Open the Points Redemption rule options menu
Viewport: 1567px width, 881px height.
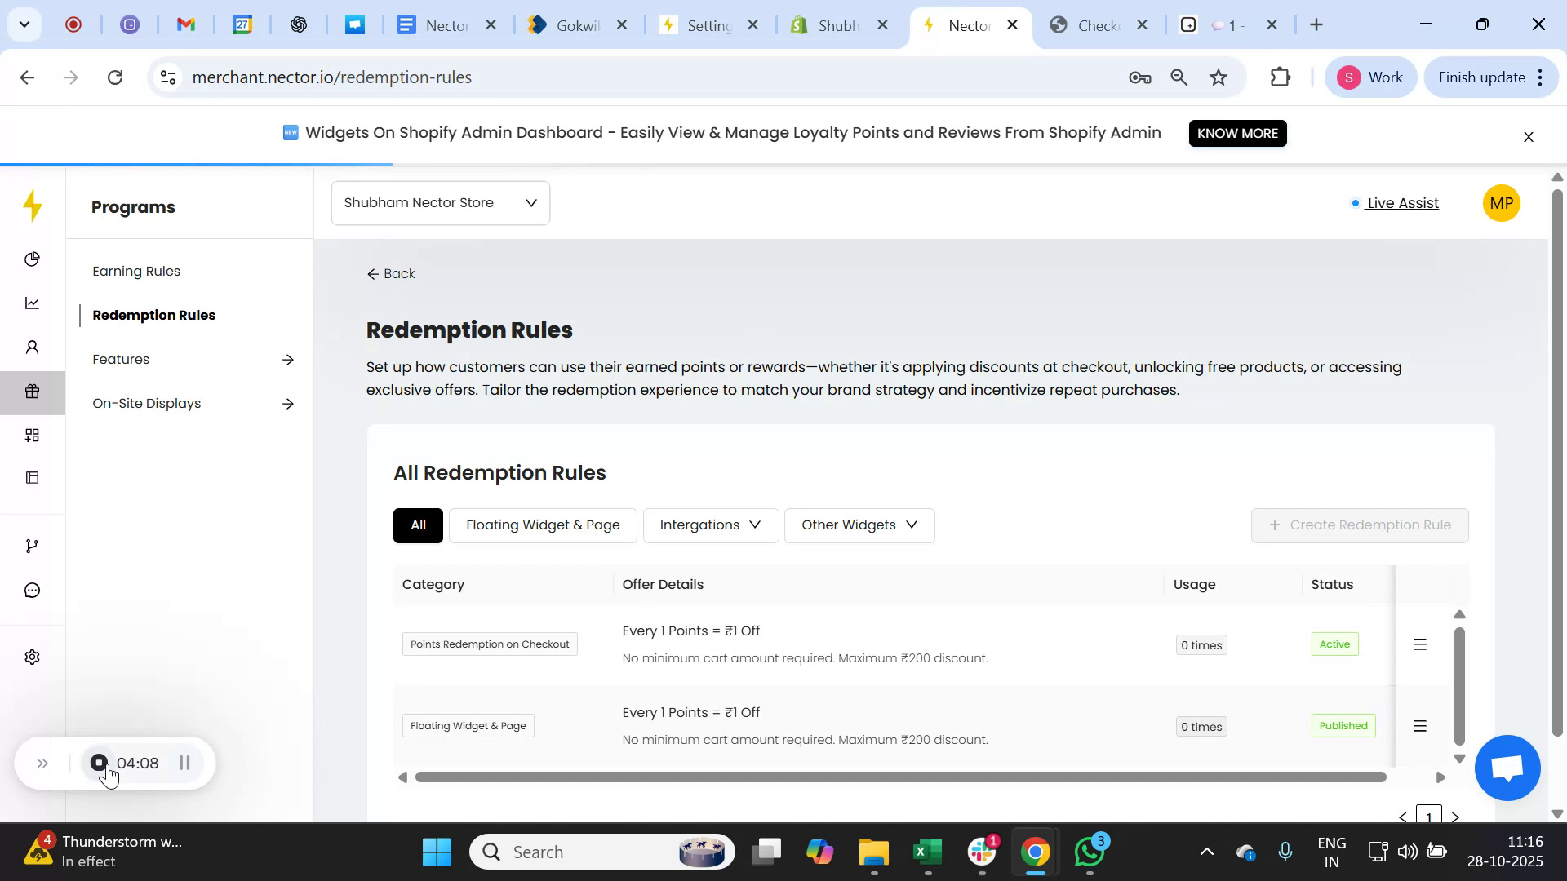(1419, 644)
